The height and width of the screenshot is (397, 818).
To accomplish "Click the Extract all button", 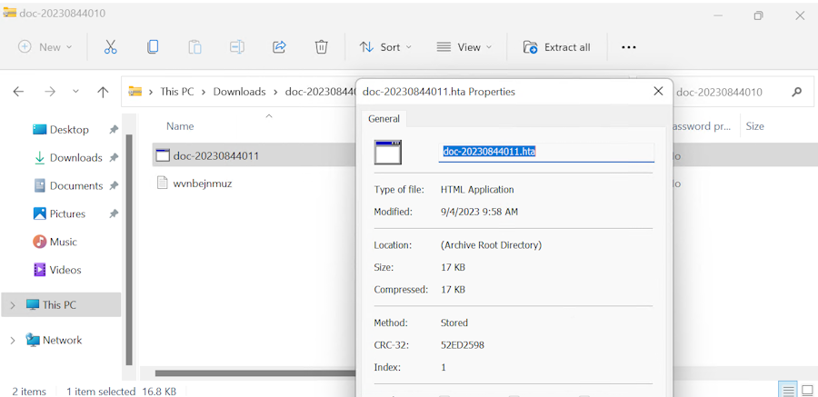I will pos(556,47).
